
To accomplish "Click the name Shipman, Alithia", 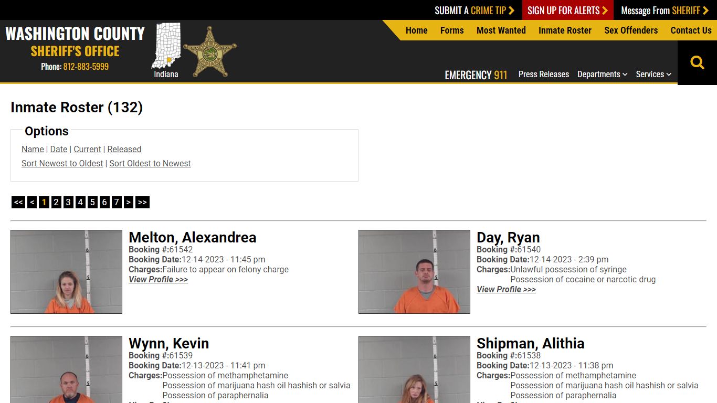I will tap(531, 343).
